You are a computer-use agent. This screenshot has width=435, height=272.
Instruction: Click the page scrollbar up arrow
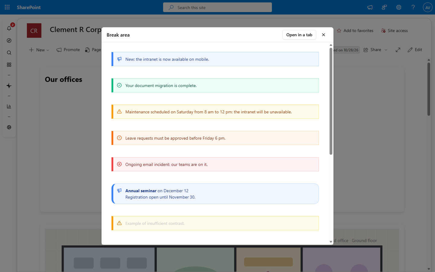(x=429, y=60)
